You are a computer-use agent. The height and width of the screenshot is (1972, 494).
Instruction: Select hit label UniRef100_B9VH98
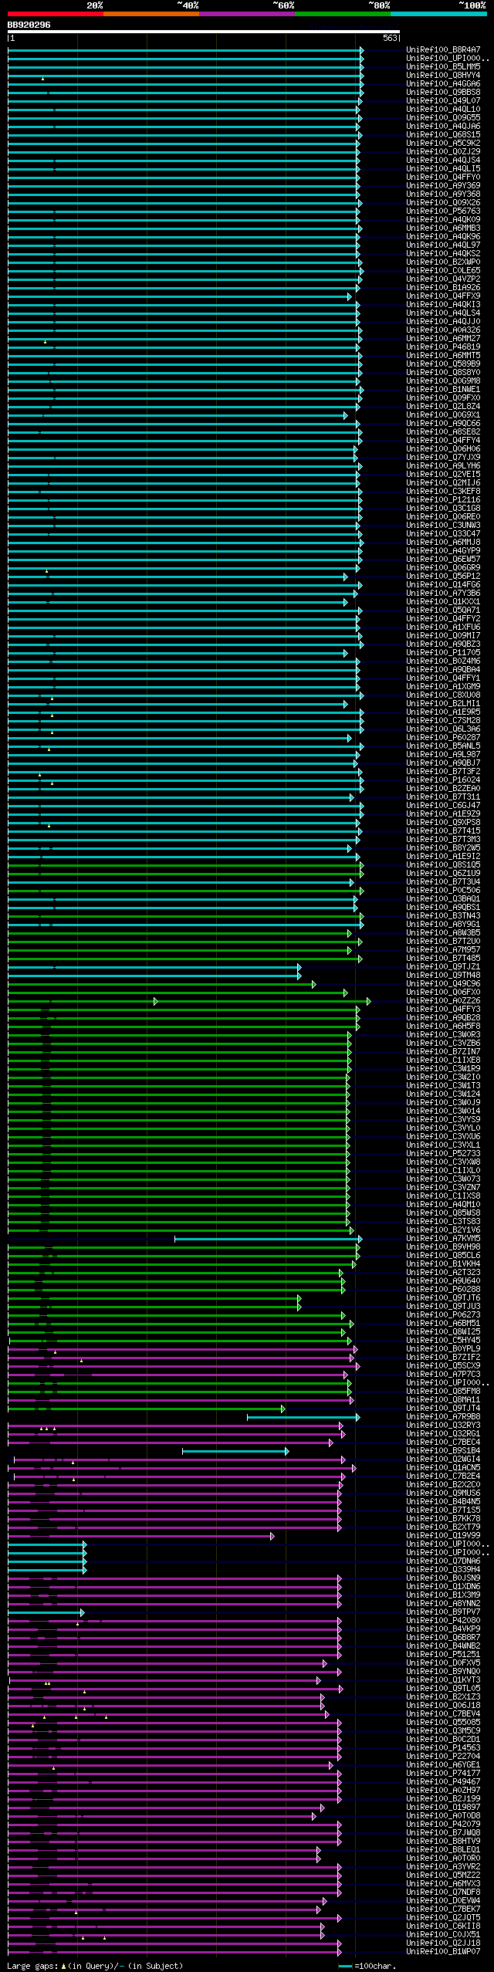[x=443, y=1247]
